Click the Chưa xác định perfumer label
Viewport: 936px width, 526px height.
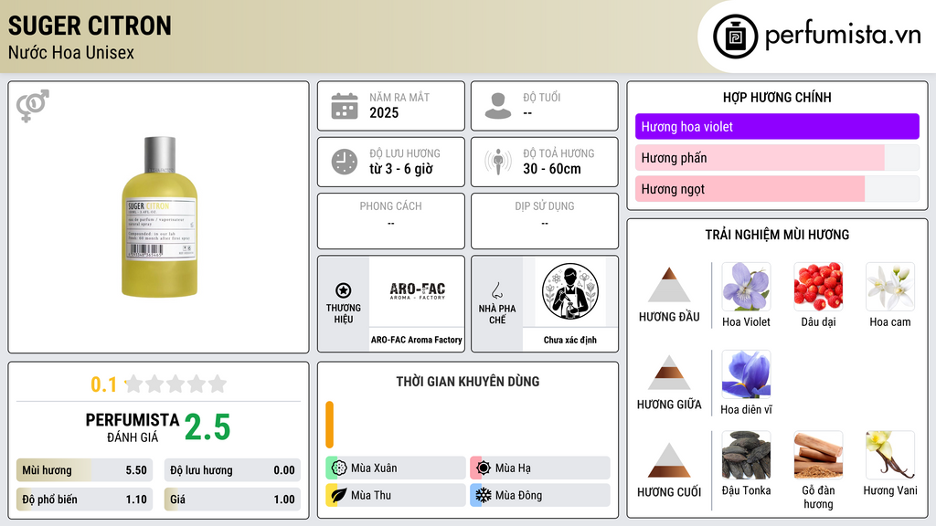(570, 340)
